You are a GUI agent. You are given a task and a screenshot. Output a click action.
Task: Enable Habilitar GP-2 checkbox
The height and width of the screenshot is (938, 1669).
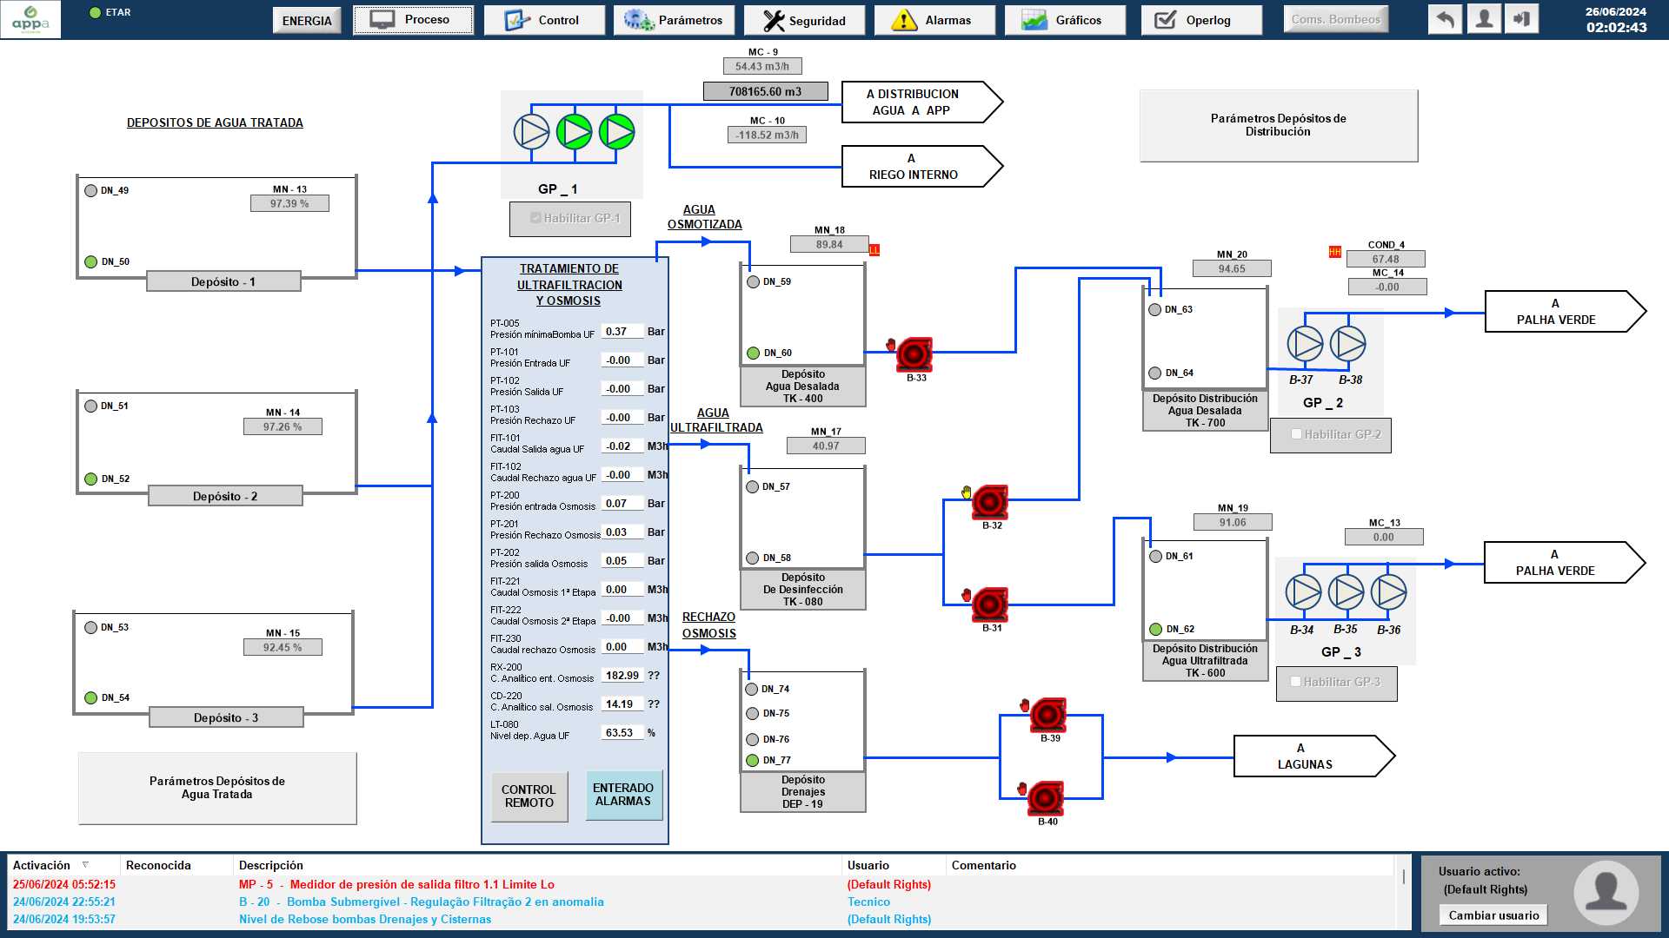point(1296,434)
